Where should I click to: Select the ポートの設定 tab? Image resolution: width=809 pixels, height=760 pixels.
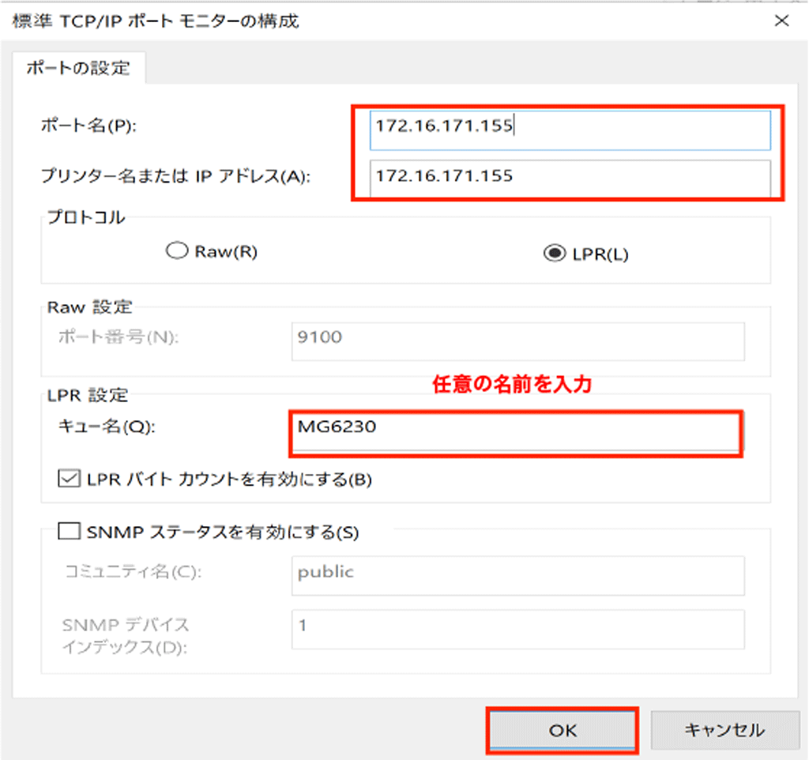77,68
